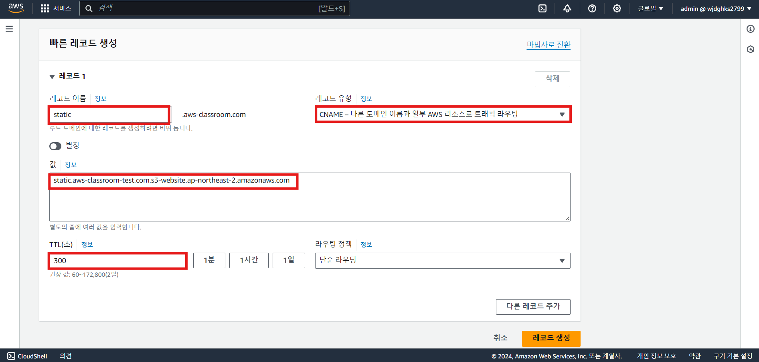Open the 글로벌 region dropdown
The height and width of the screenshot is (362, 759).
650,8
